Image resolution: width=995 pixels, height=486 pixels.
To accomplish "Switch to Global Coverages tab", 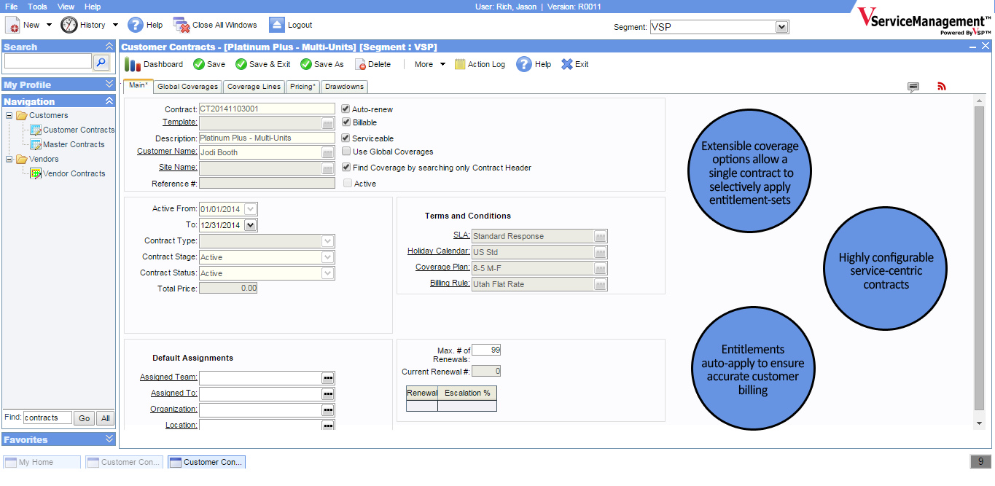I will (x=187, y=87).
